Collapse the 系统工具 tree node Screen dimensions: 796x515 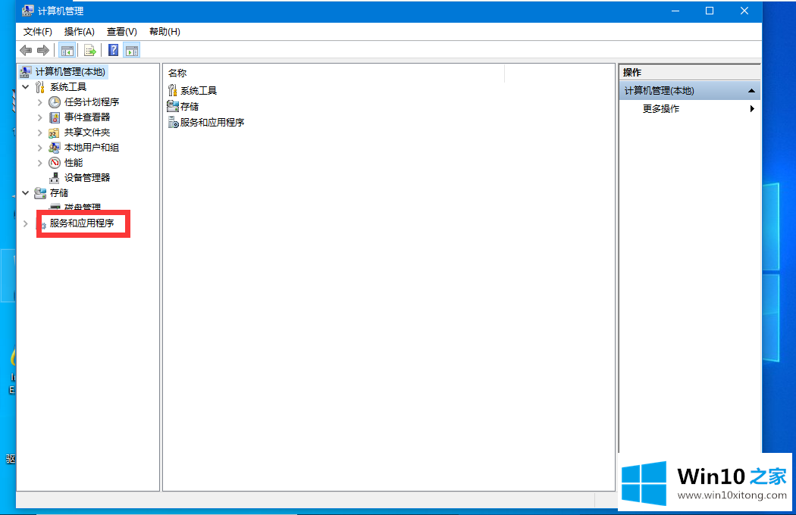[25, 87]
